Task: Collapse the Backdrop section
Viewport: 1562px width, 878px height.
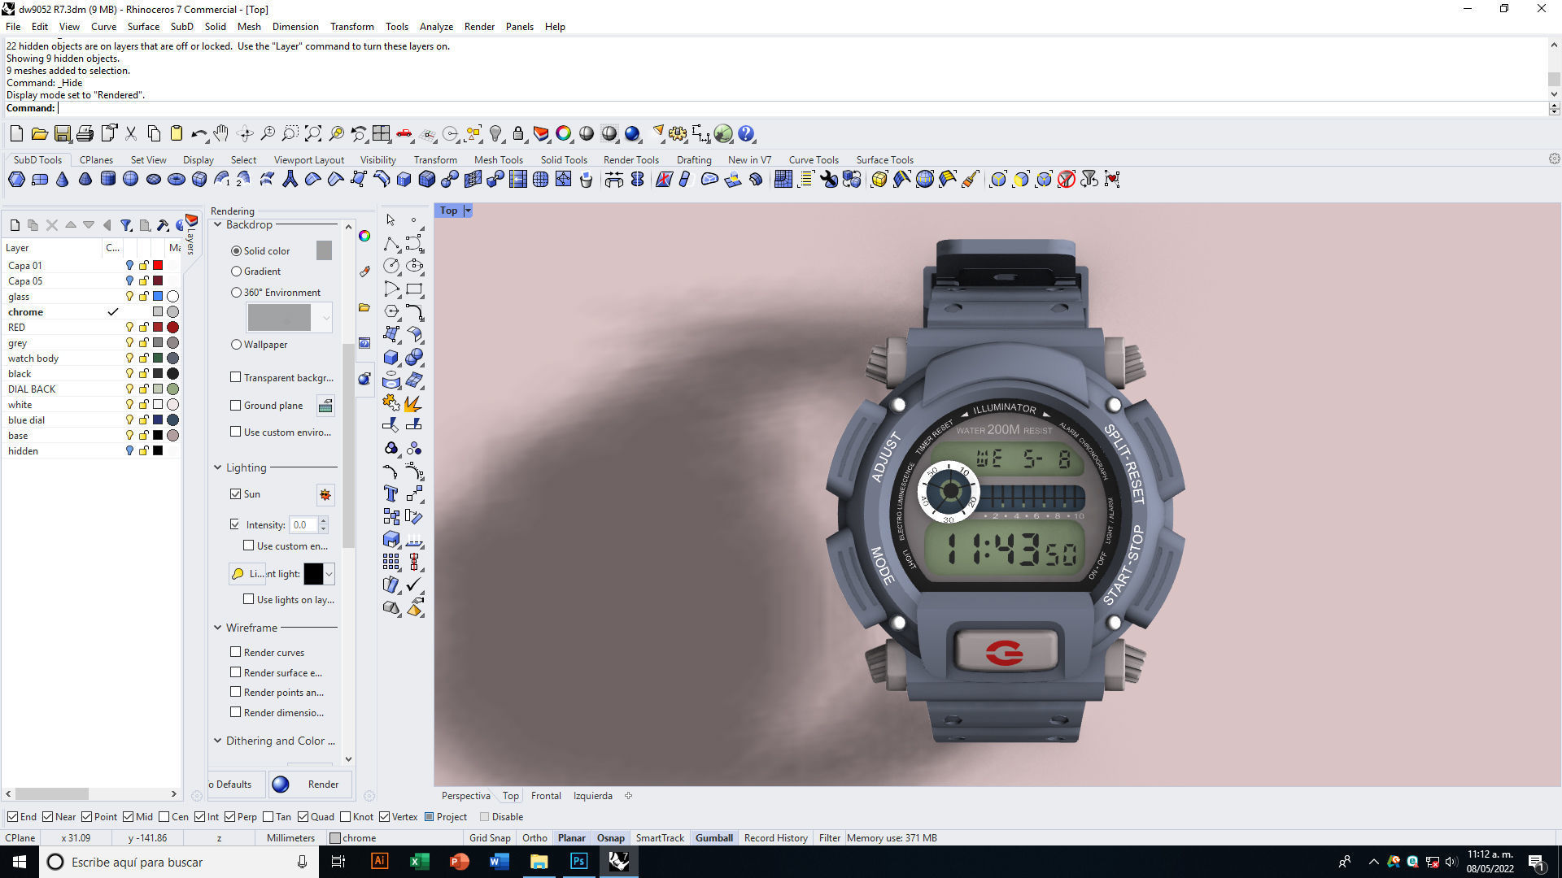Action: click(x=218, y=225)
